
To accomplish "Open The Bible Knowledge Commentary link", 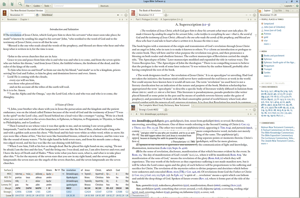I will tap(277, 133).
